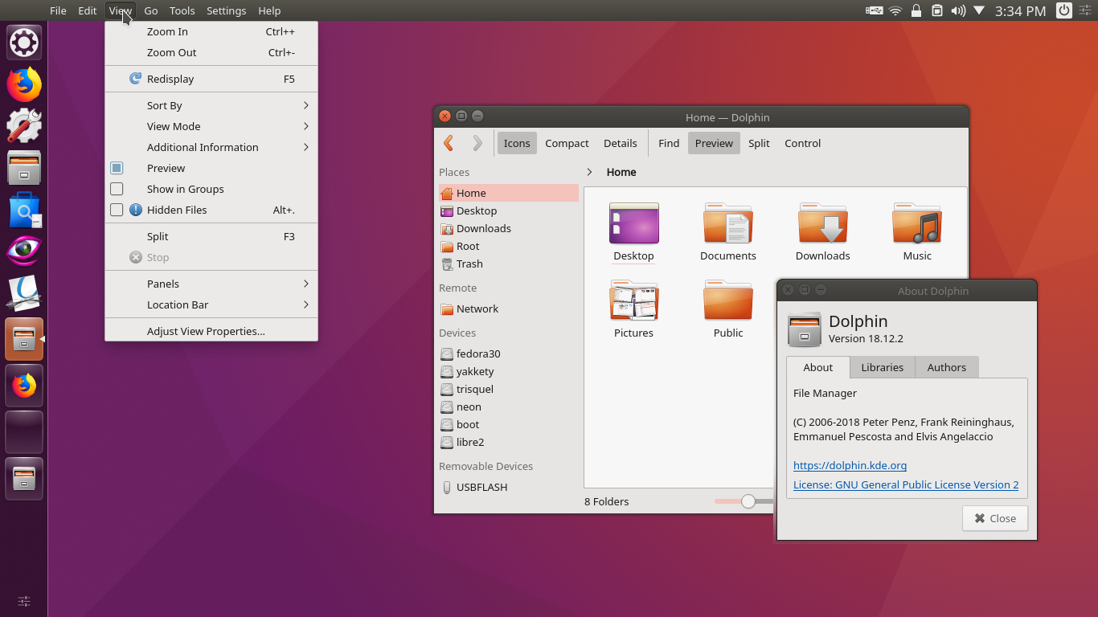Select Home in the Places panel
Image resolution: width=1098 pixels, height=617 pixels.
click(x=508, y=193)
